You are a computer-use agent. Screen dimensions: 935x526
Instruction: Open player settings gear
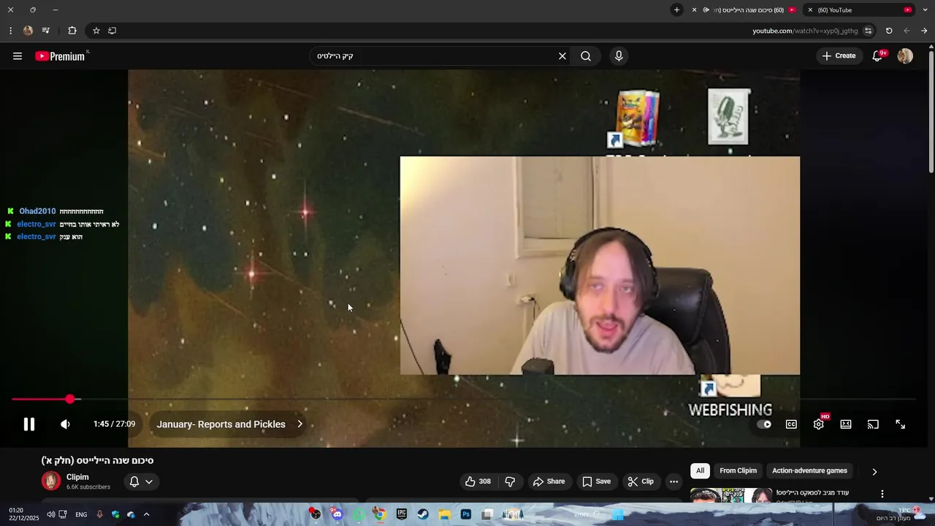[819, 424]
